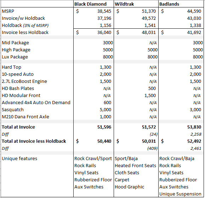The image size is (205, 198).
Task: Select total value 53,830
Action: click(x=194, y=127)
